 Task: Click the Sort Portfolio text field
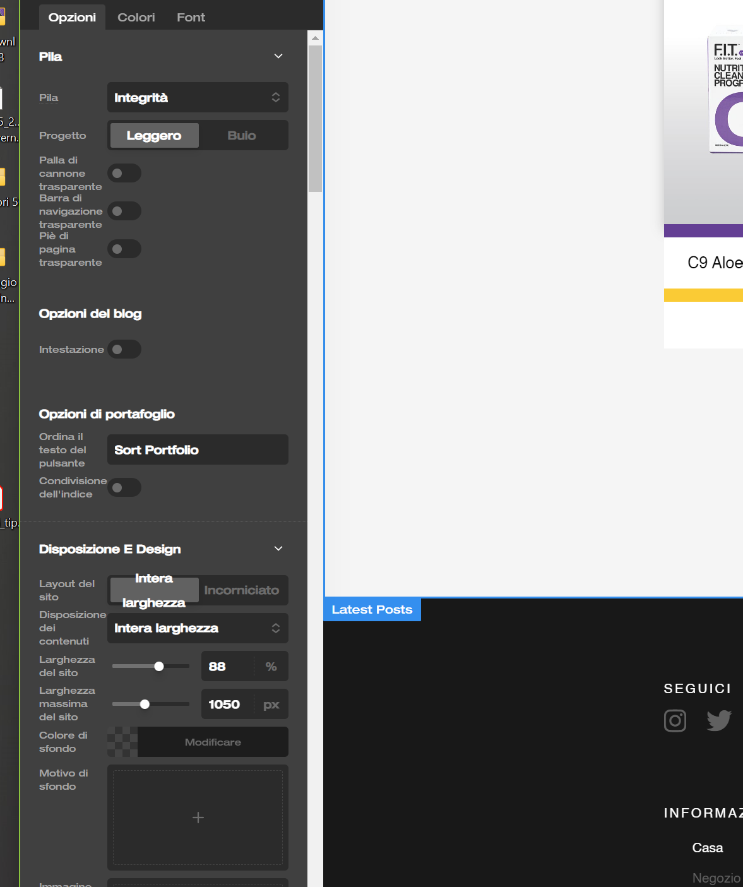pos(198,449)
